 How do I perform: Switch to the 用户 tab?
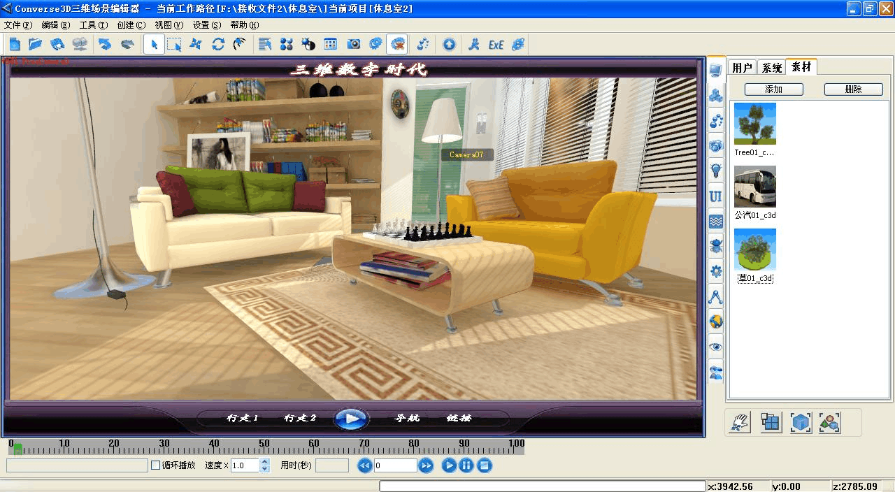pyautogui.click(x=742, y=67)
